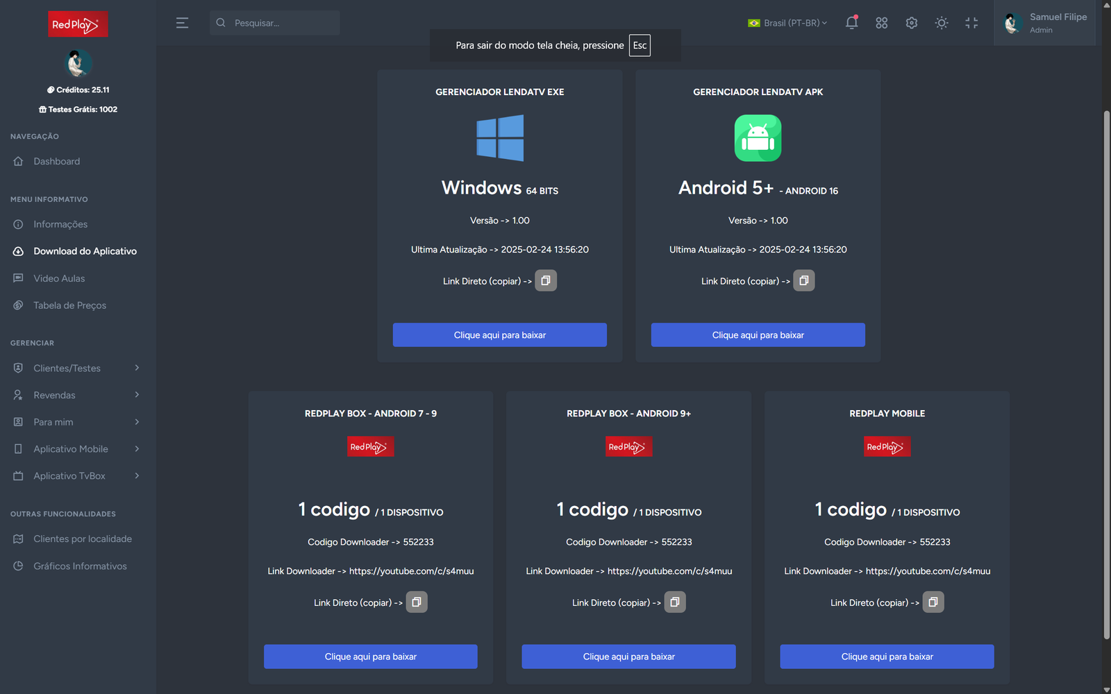Click the Clientes por localidade map icon
This screenshot has width=1111, height=694.
[18, 539]
